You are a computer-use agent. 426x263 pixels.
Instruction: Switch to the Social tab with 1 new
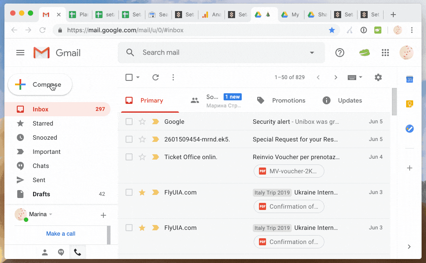coord(216,100)
